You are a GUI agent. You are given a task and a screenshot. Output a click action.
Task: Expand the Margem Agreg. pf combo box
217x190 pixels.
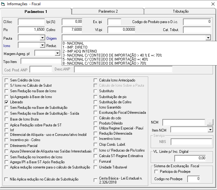(x=57, y=53)
